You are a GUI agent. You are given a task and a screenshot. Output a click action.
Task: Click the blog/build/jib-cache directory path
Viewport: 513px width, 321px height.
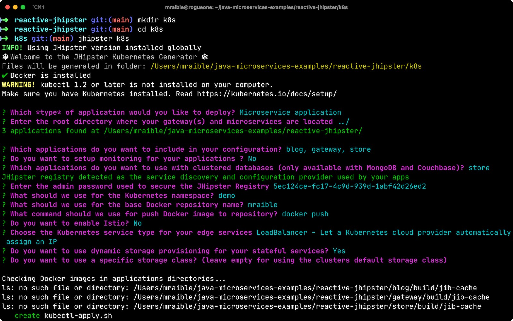click(x=305, y=288)
